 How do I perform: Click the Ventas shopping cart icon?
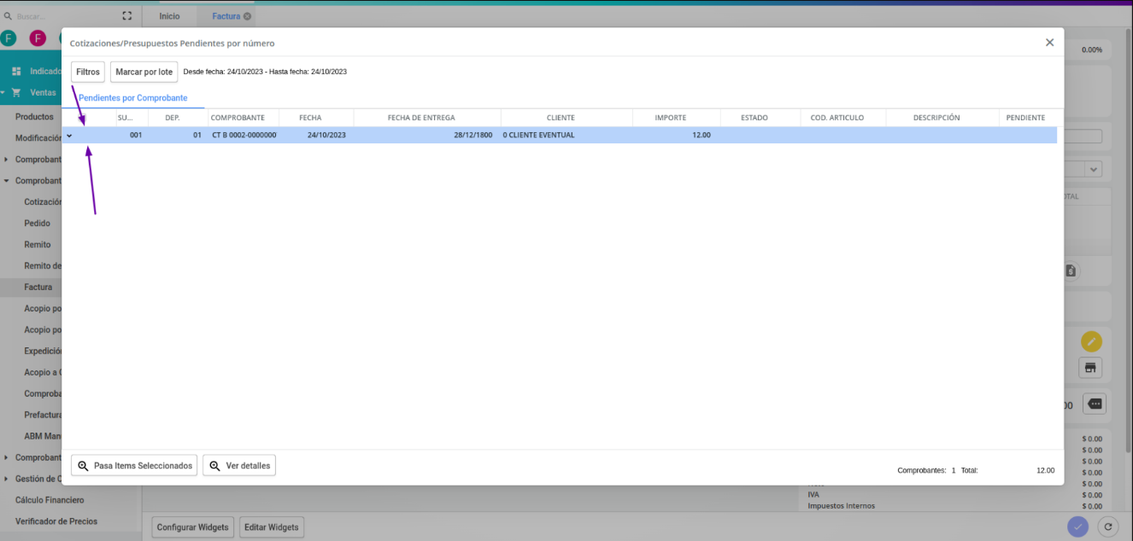point(16,92)
